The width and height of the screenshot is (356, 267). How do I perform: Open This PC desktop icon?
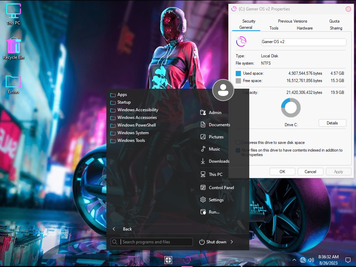(x=14, y=14)
